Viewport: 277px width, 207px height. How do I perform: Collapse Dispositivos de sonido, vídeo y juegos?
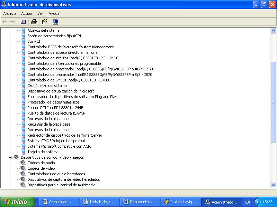(10, 157)
